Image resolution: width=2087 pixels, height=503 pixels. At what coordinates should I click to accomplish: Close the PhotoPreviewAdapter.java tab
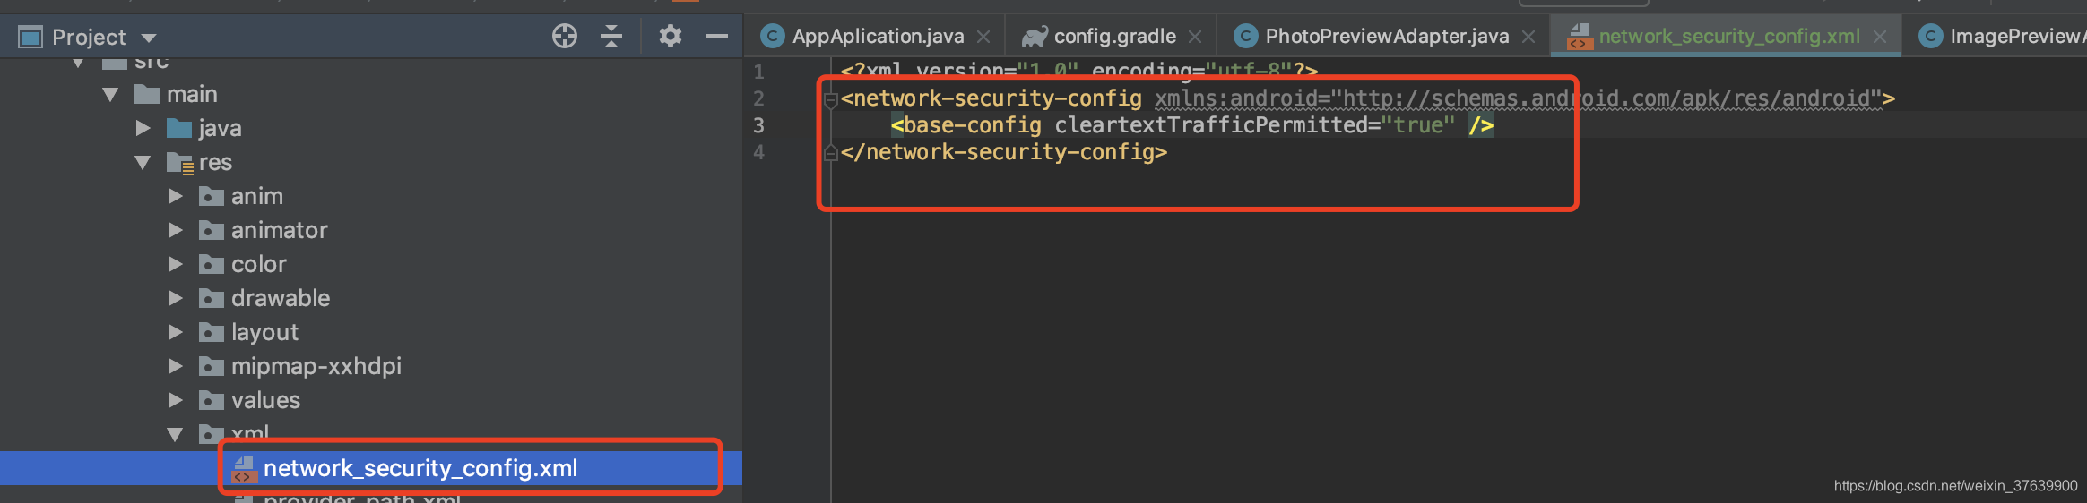1528,37
